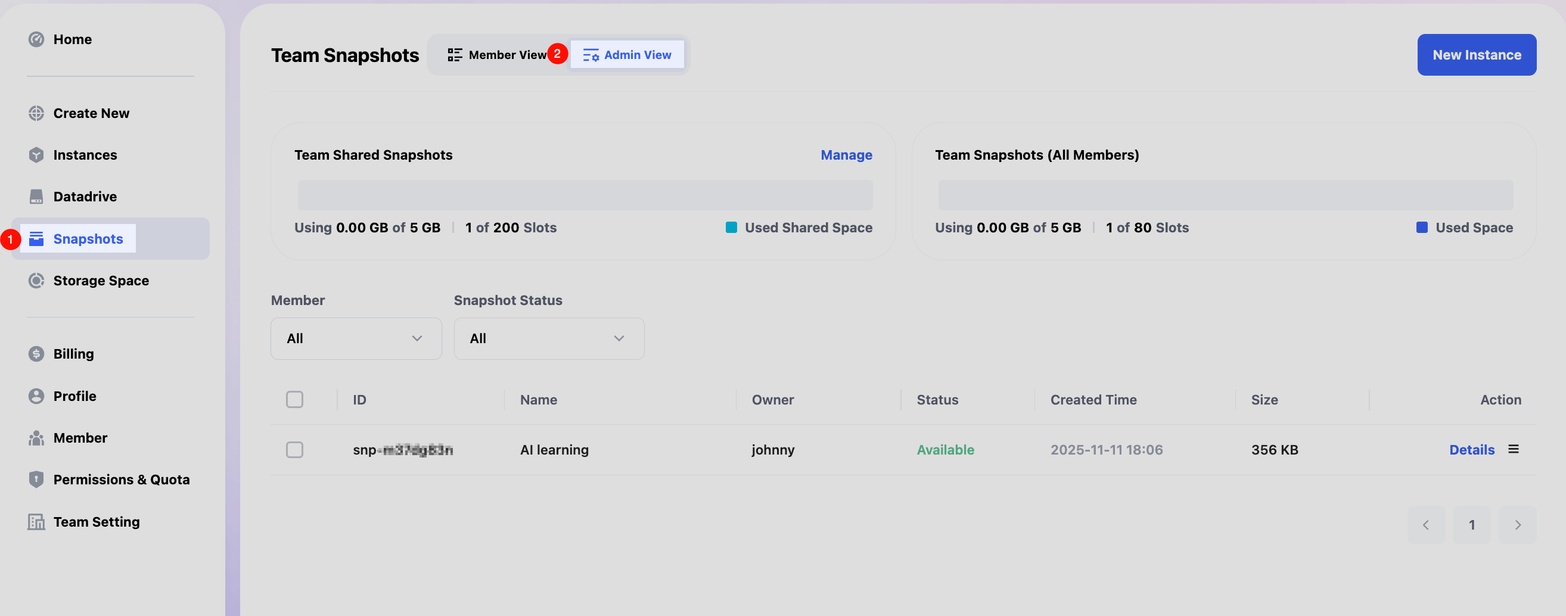Click the Instances cube icon
1566x616 pixels.
(x=36, y=155)
